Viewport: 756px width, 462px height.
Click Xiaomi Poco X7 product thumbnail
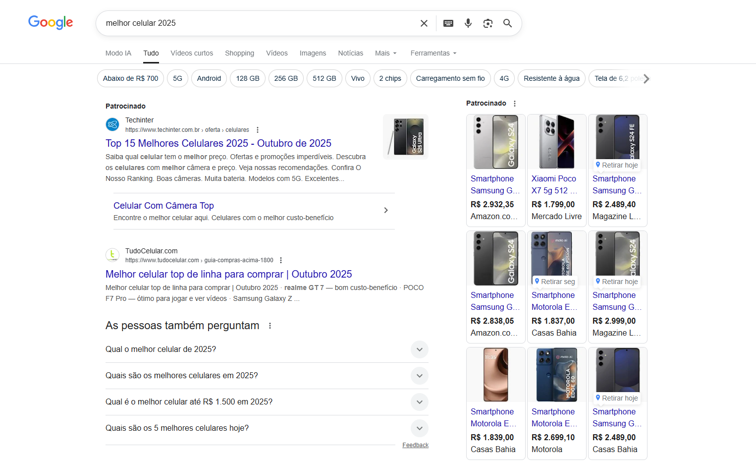point(556,142)
